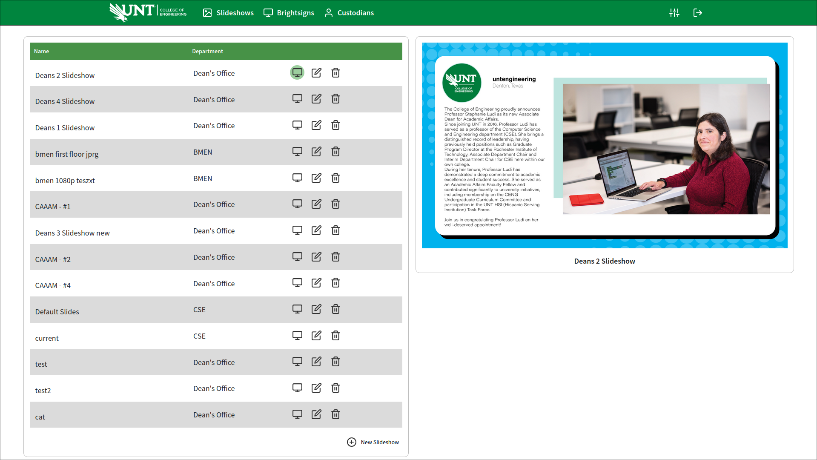The image size is (817, 460).
Task: Sort by the Name column header
Action: point(41,51)
